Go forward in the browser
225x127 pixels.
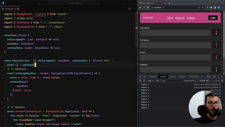[x=144, y=7]
